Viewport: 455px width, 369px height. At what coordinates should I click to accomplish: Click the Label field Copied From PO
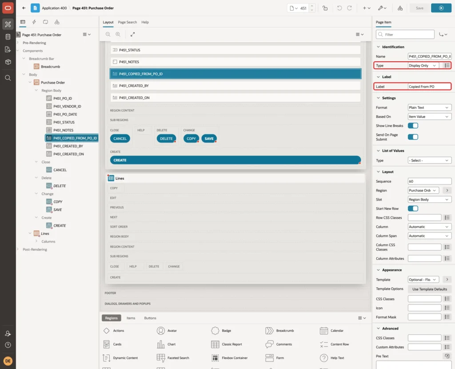tap(429, 86)
